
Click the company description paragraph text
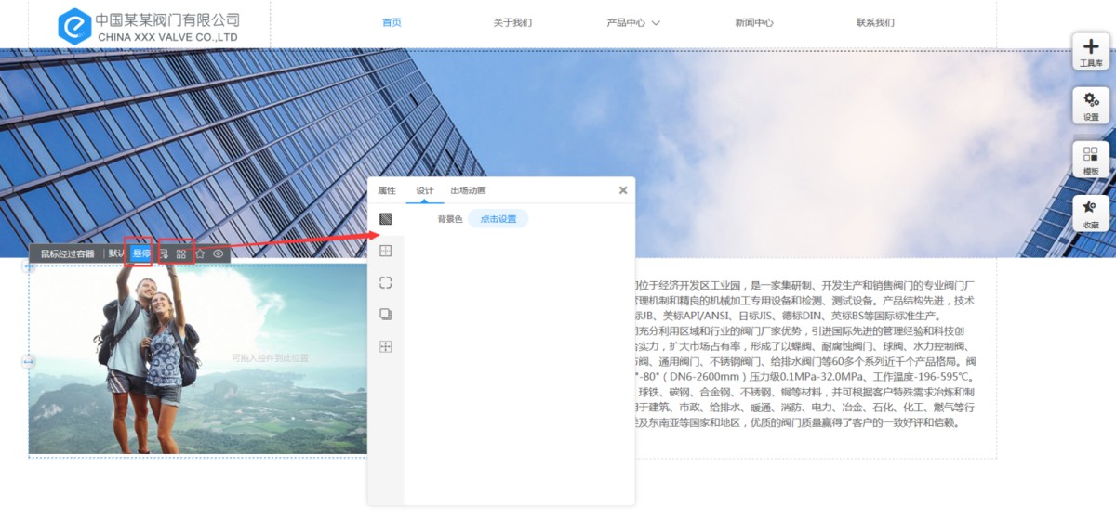pyautogui.click(x=804, y=354)
